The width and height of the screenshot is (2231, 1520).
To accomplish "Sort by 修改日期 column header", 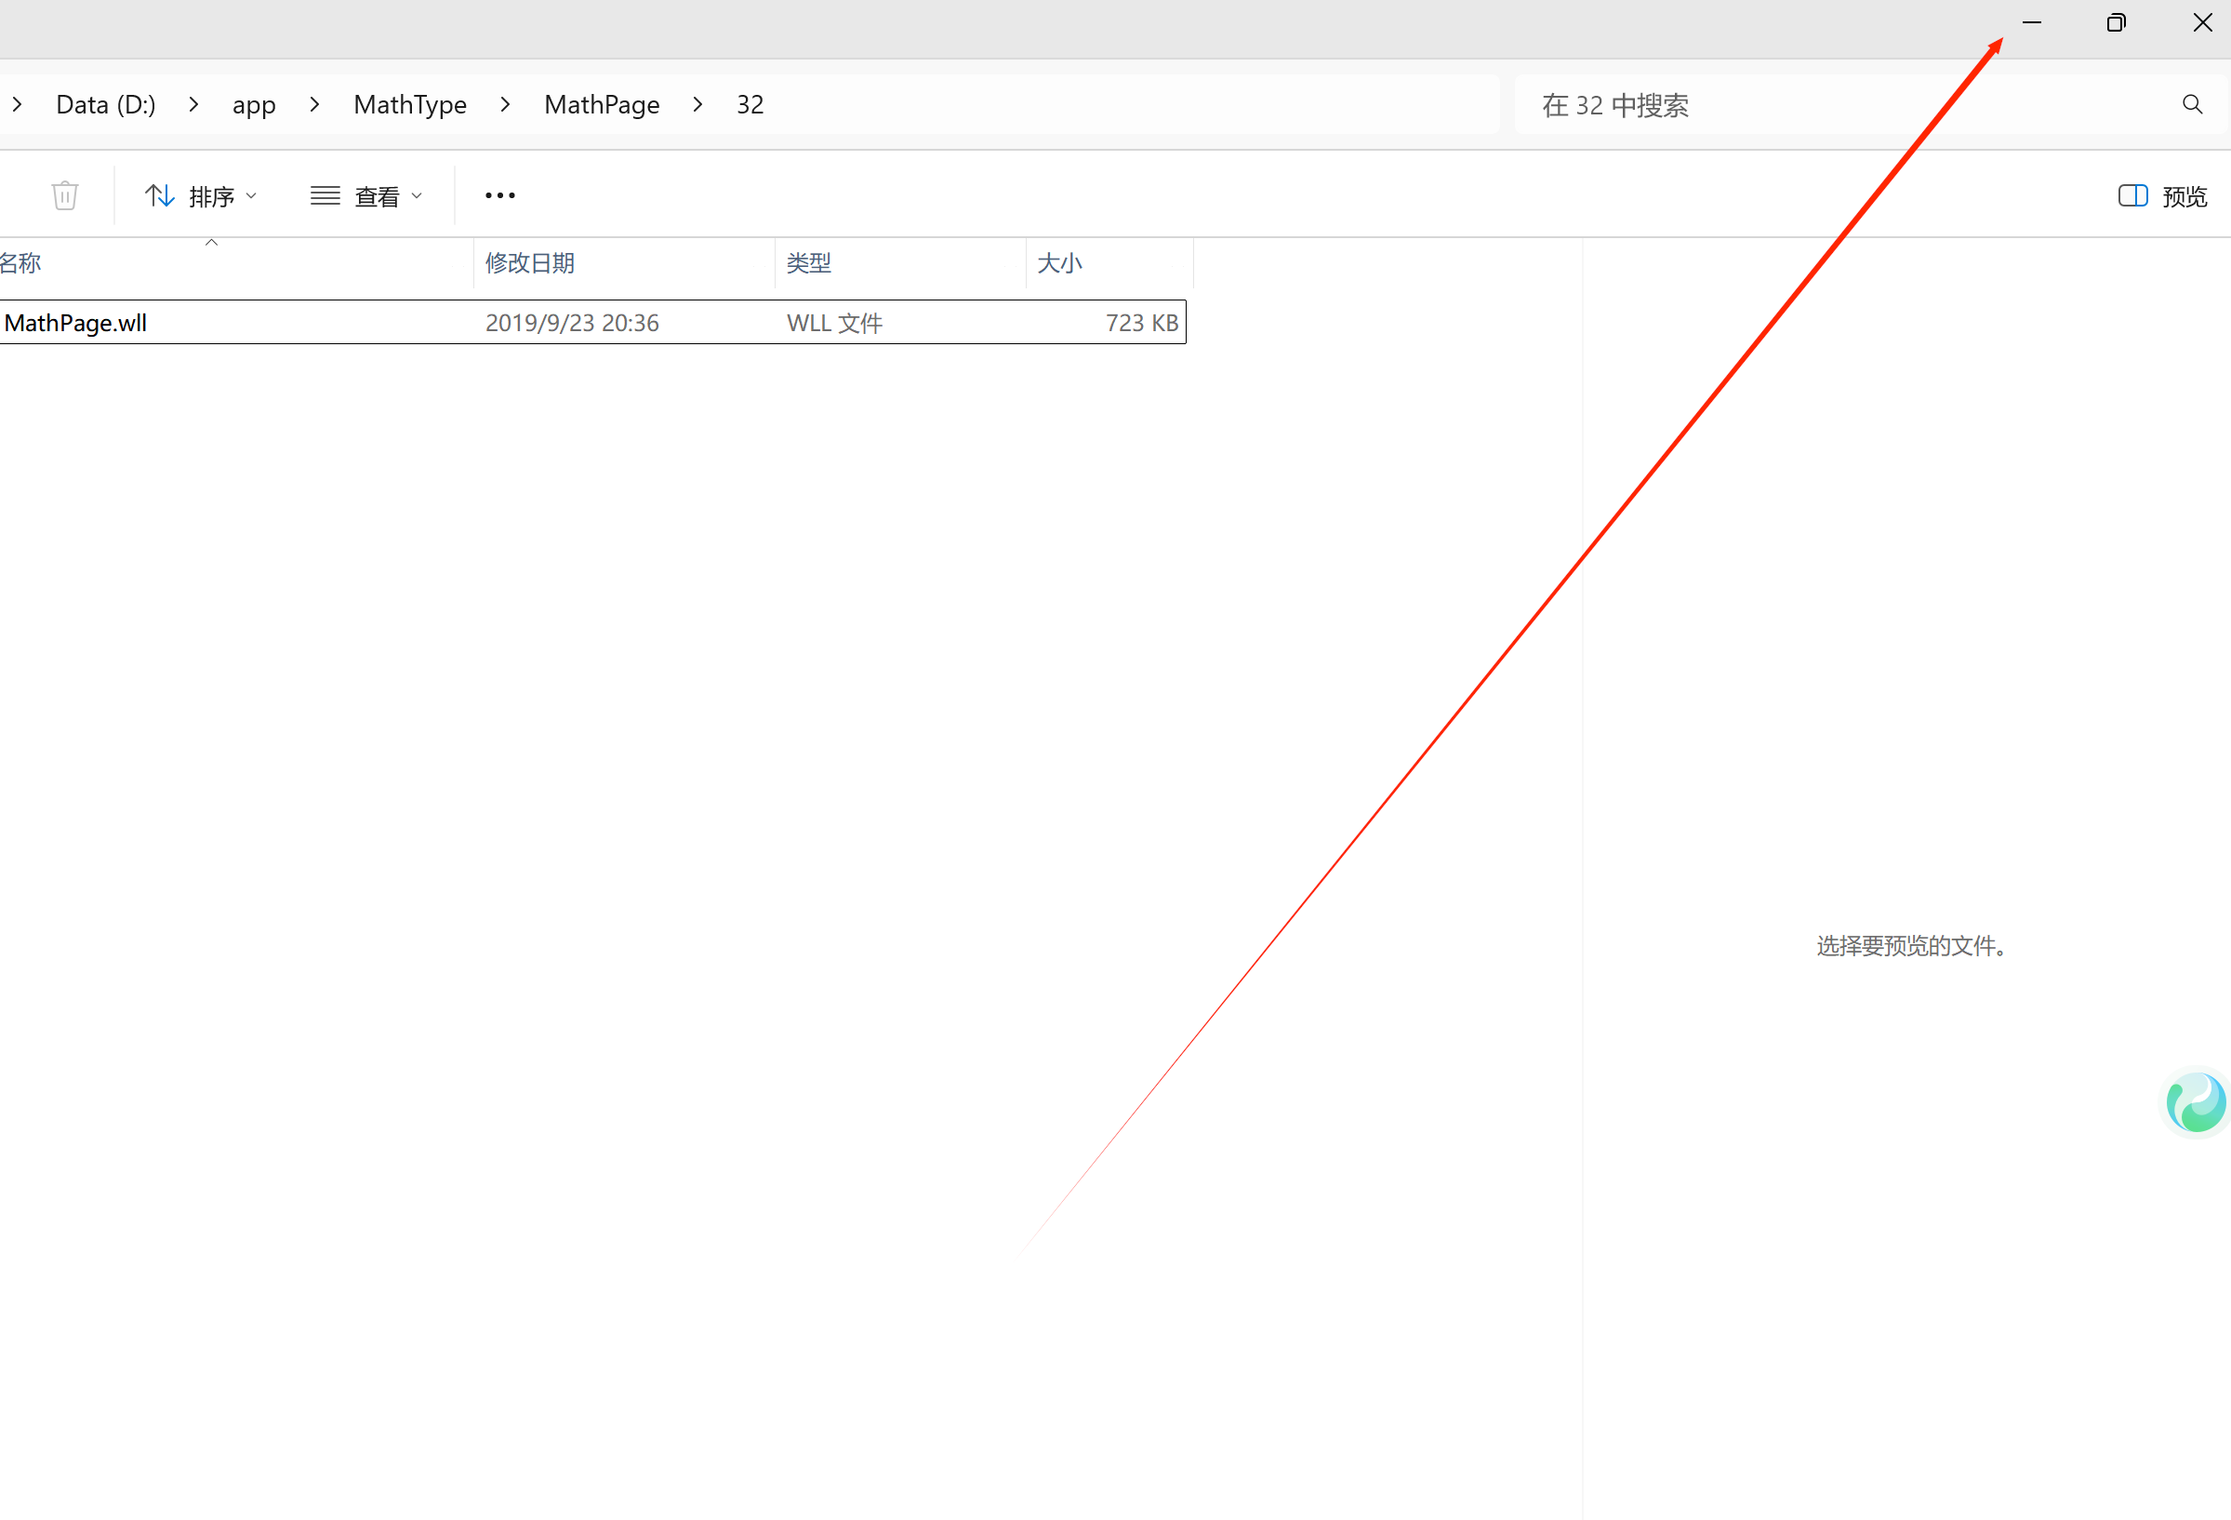I will tap(530, 263).
